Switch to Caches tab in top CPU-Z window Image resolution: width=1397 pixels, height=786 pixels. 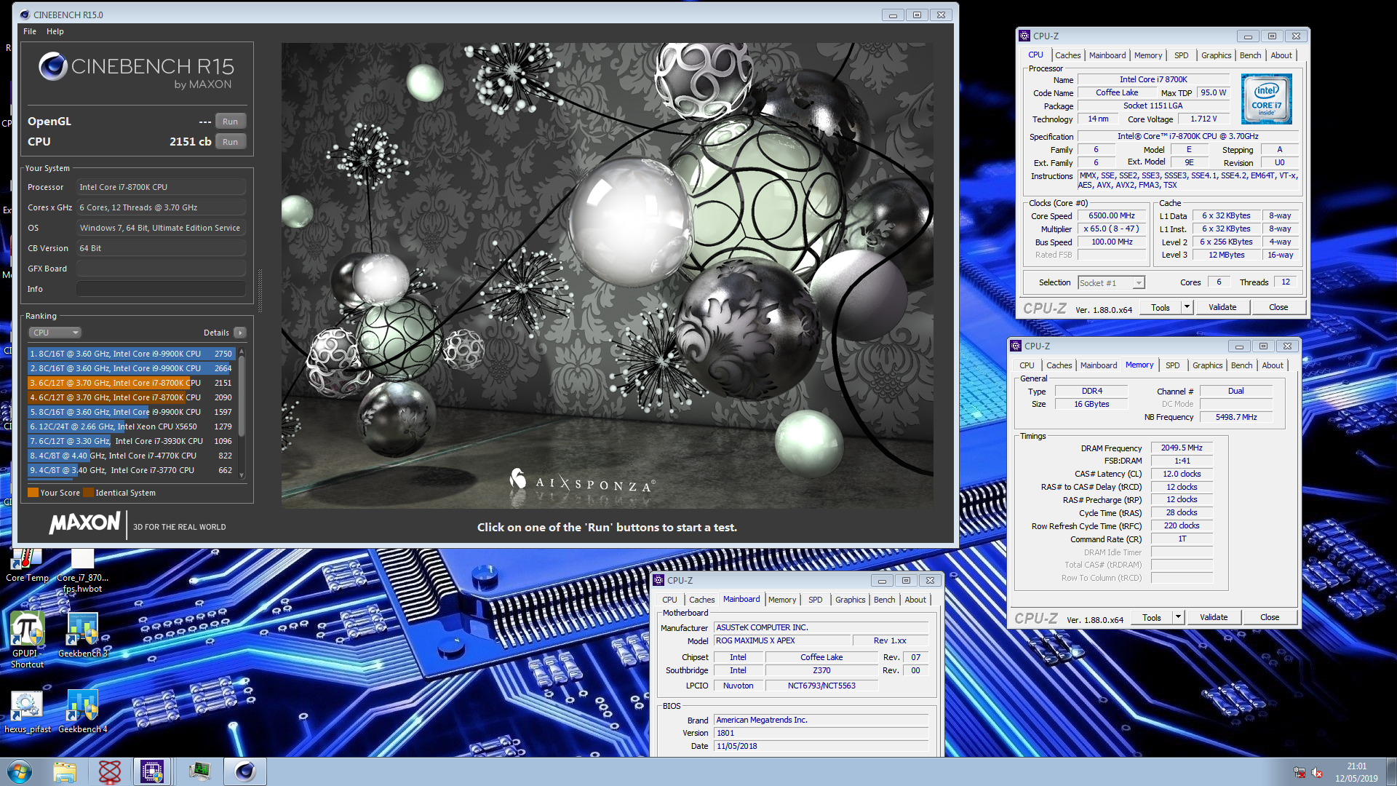[x=1067, y=55]
